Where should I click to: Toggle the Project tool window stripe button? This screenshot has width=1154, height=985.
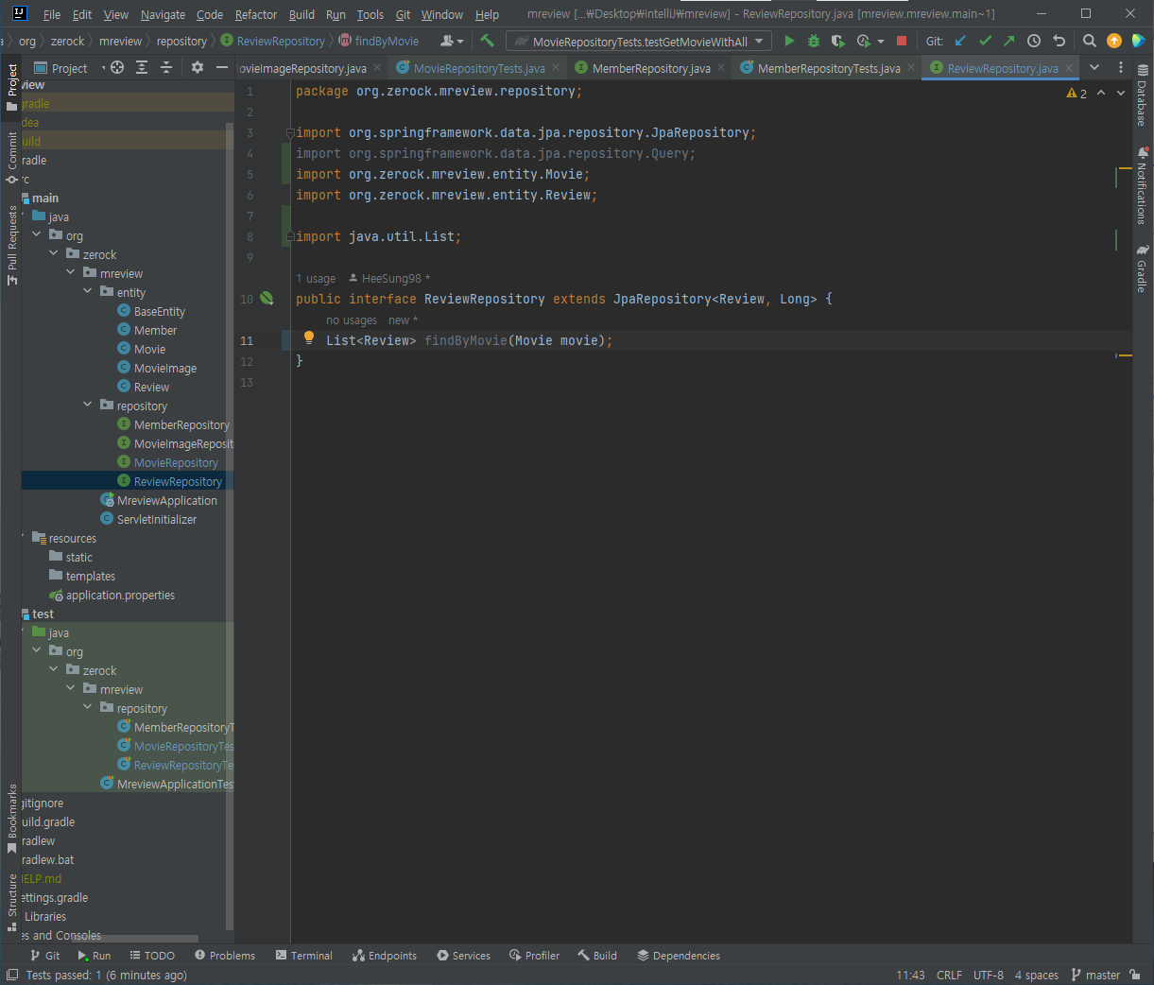coord(11,86)
